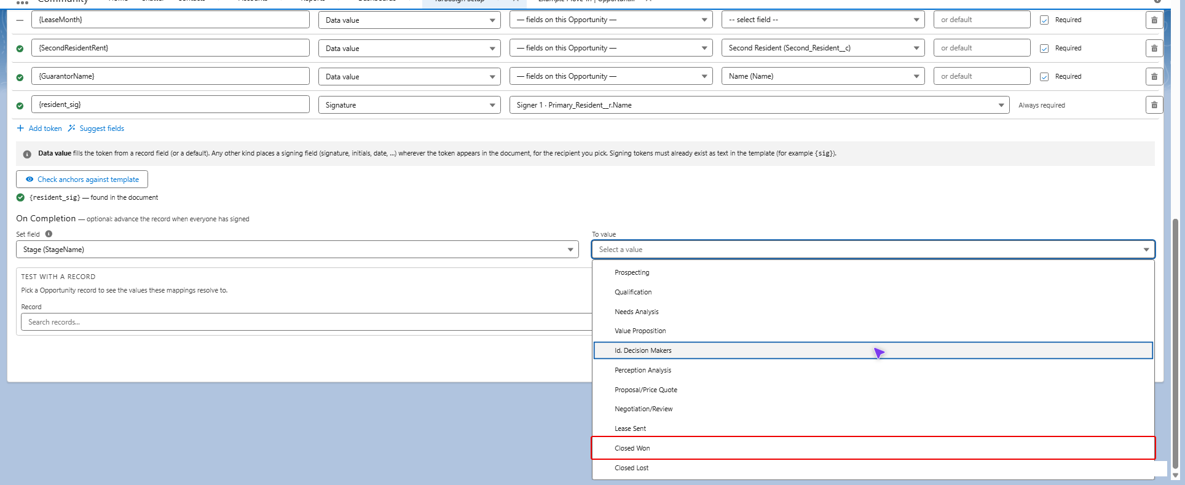Select Id. Decision Makers option
Screen dimensions: 1185x485
[x=873, y=350]
